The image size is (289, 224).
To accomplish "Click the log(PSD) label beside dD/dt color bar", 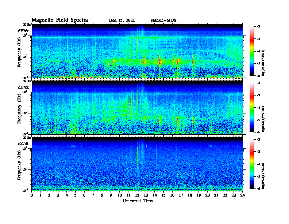I will [263, 119].
